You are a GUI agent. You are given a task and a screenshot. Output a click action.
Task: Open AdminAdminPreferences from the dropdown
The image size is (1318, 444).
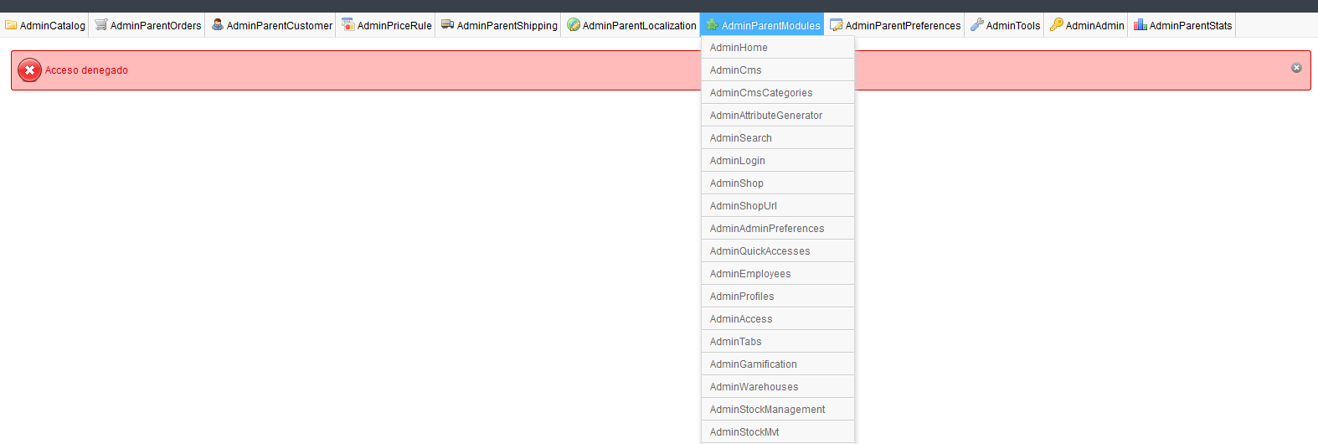click(x=778, y=229)
